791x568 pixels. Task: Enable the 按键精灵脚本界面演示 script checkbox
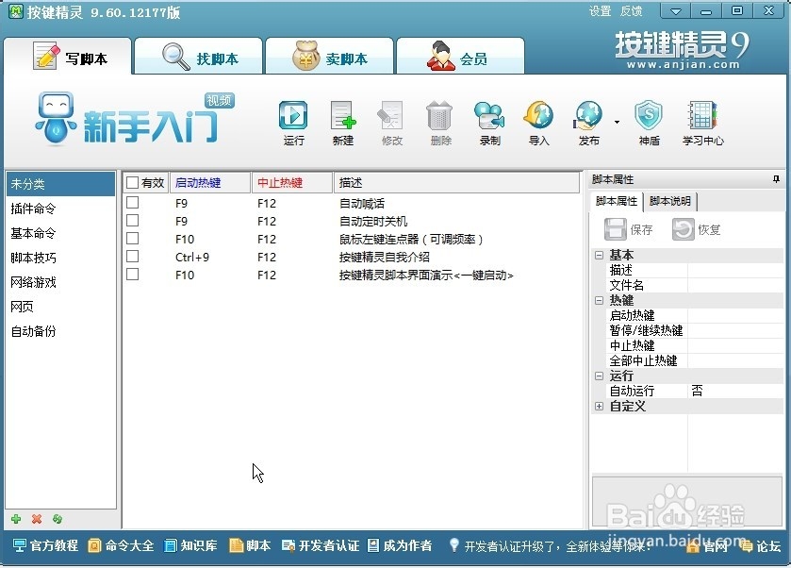tap(132, 275)
